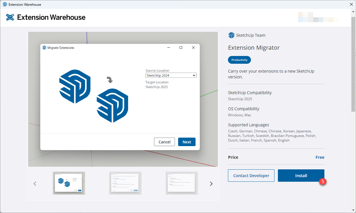Viewport: 356px width, 213px height.
Task: Click the vertical scrollbar thumb
Action: point(353,64)
